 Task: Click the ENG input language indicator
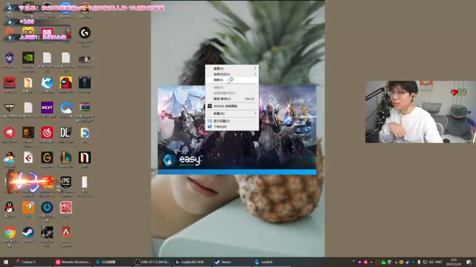pos(439,262)
